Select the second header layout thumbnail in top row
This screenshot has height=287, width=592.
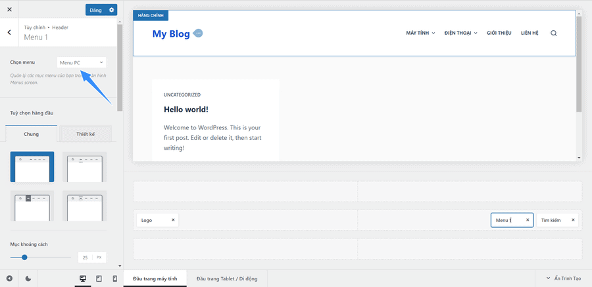point(85,167)
